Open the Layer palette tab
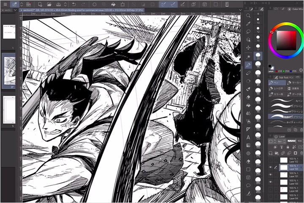Screen dimensions: 304x203 (280, 136)
